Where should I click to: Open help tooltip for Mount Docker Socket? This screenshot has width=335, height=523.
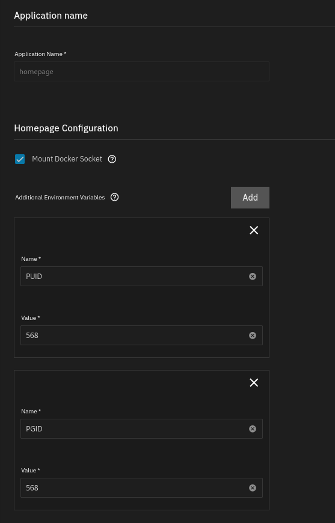[x=112, y=159]
